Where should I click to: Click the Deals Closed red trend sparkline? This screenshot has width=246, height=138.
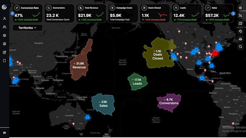point(162,15)
